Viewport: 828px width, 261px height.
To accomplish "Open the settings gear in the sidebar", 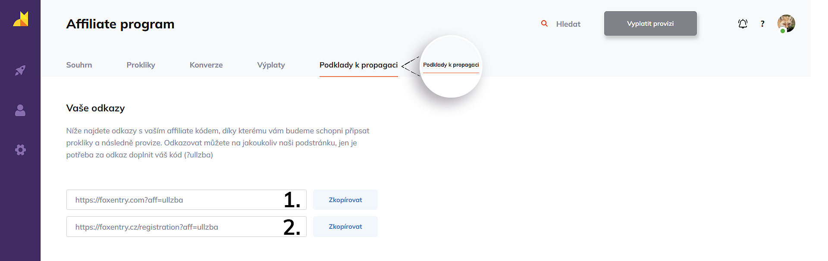I will tap(20, 150).
